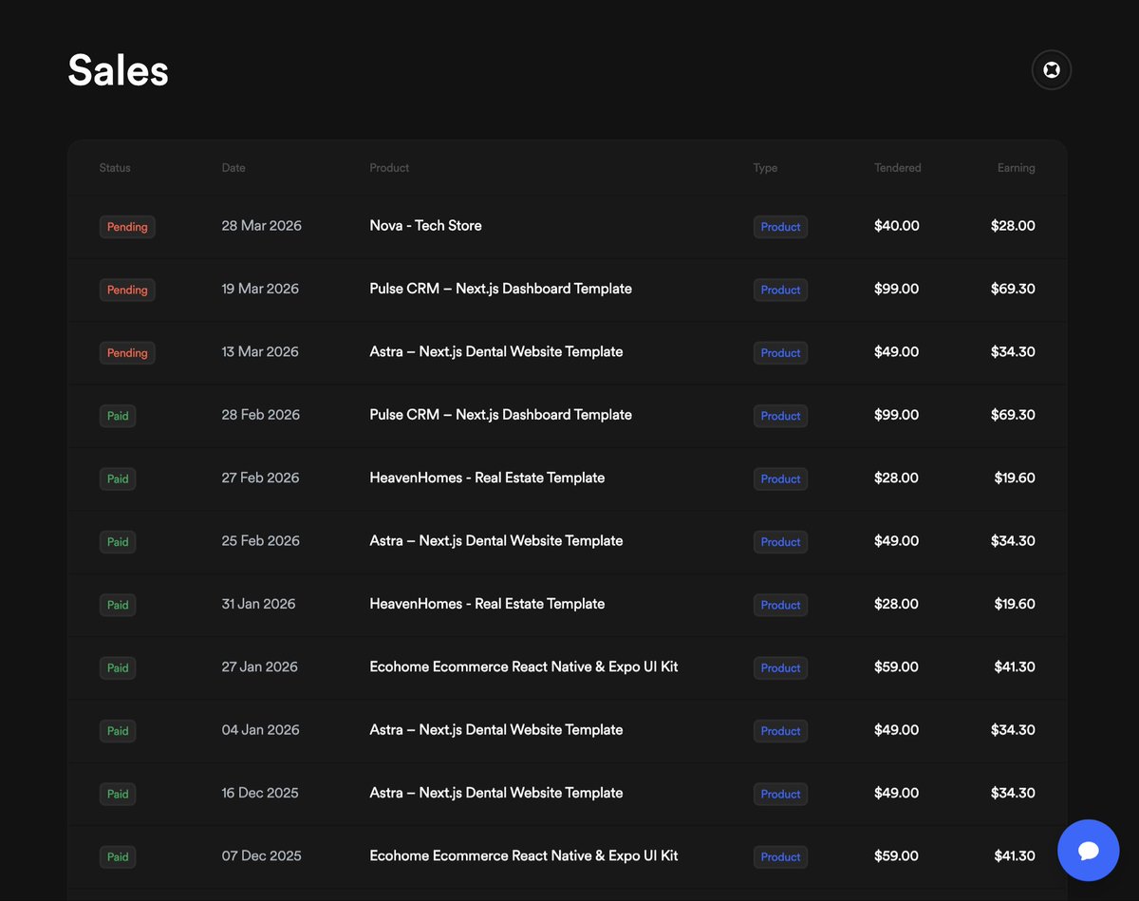Click $49.00 tendered on 16 Dec 2025 row
Image resolution: width=1139 pixels, height=901 pixels.
897,793
